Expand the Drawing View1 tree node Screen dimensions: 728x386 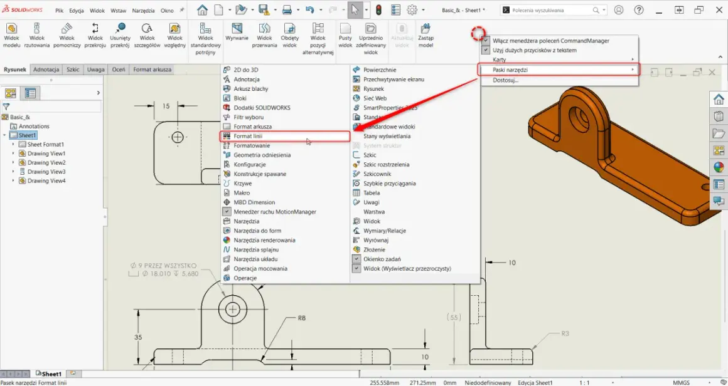[13, 154]
